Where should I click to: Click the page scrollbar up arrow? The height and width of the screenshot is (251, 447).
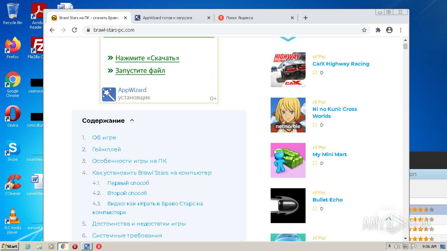[405, 40]
